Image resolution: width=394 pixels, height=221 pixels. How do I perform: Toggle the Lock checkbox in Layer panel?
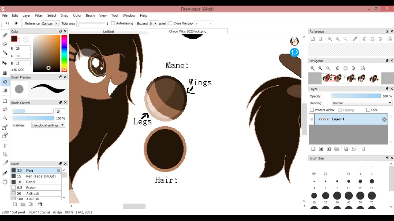coord(368,110)
